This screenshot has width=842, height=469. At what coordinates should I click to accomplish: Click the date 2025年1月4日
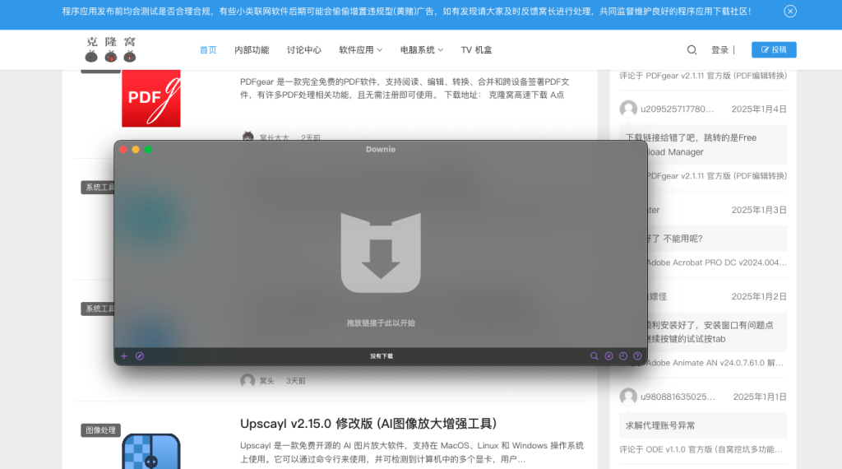click(759, 109)
